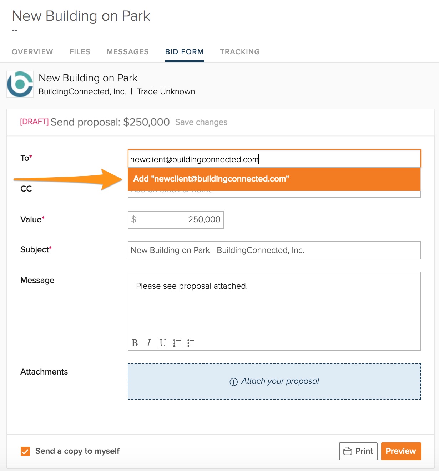This screenshot has width=439, height=471.
Task: Click the printer icon on Print button
Action: (x=347, y=451)
